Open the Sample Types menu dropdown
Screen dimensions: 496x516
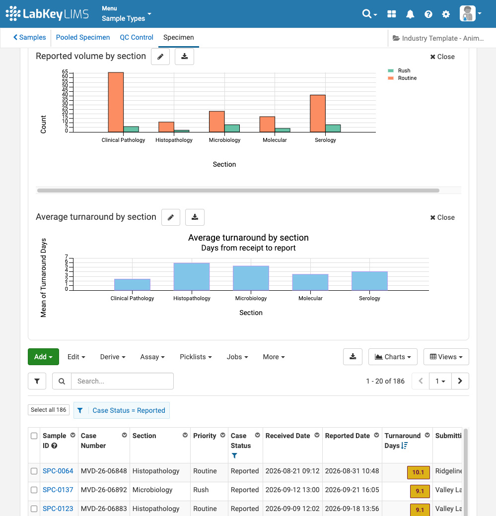click(127, 14)
